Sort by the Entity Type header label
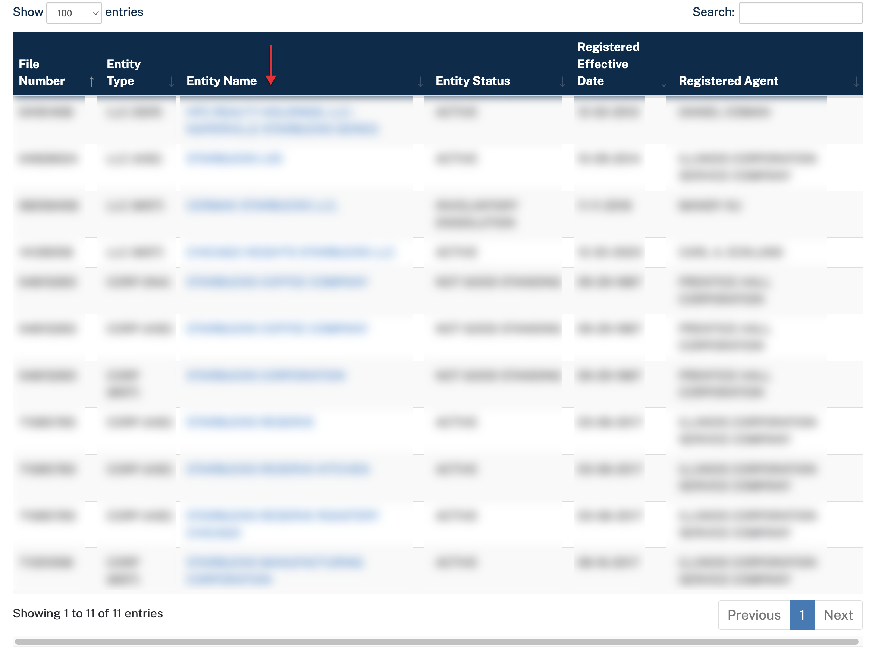The height and width of the screenshot is (657, 872). 123,72
